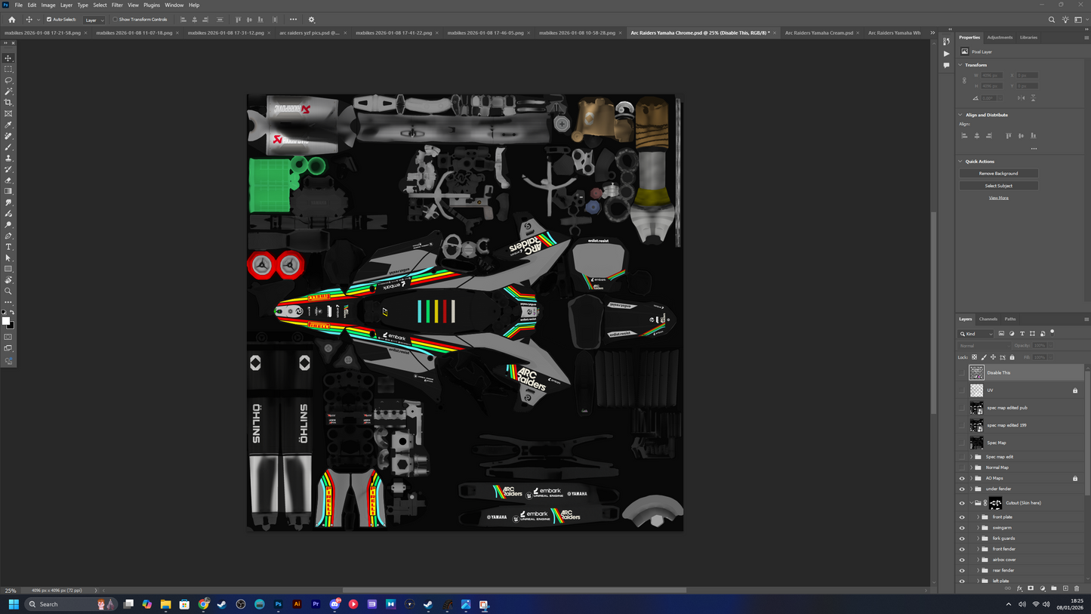Hide the AO Maps layer group
Image resolution: width=1091 pixels, height=614 pixels.
962,478
